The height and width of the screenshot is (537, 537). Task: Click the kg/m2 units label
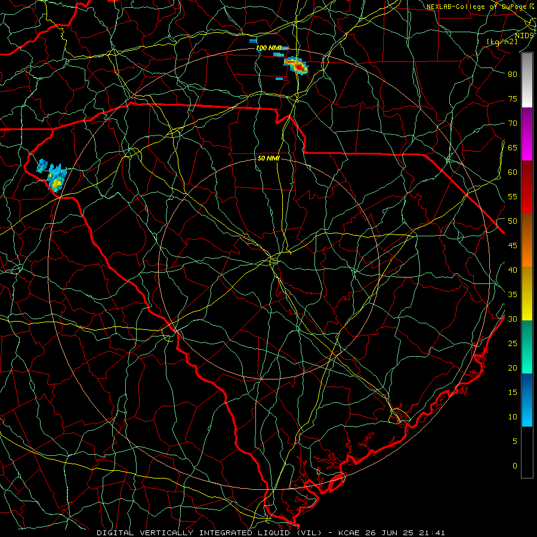pyautogui.click(x=502, y=41)
